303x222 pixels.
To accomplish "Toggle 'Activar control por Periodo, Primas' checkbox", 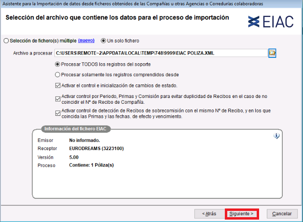I will click(58, 99).
